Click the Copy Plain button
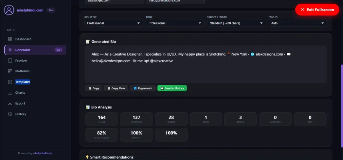Image resolution: width=343 pixels, height=160 pixels. click(116, 88)
